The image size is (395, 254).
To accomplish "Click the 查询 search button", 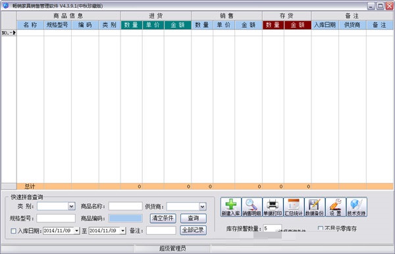I will tap(194, 218).
